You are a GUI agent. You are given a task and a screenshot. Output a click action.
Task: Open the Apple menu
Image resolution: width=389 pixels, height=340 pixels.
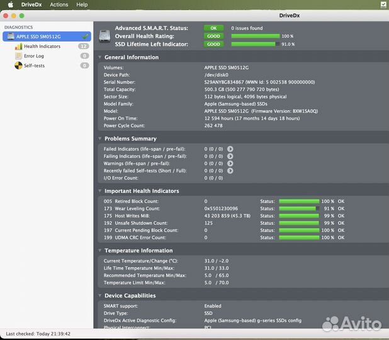pos(11,4)
